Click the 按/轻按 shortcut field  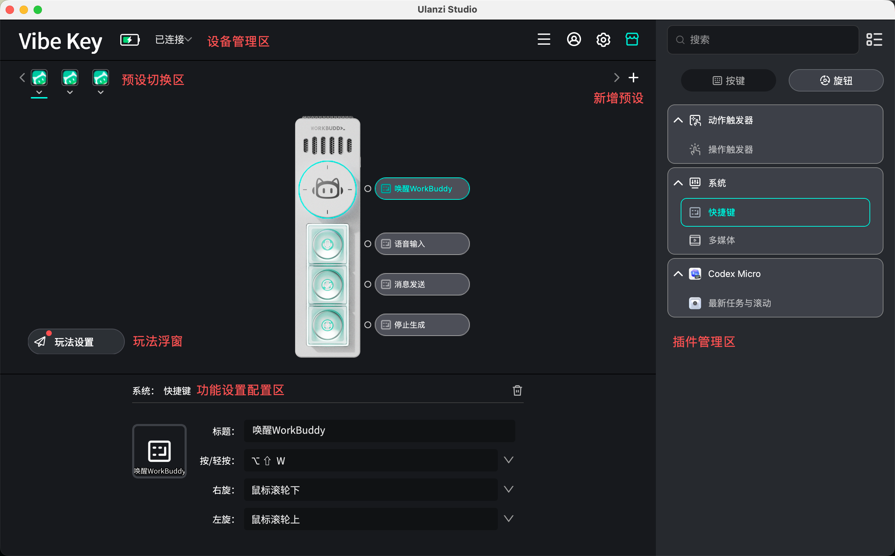(371, 460)
